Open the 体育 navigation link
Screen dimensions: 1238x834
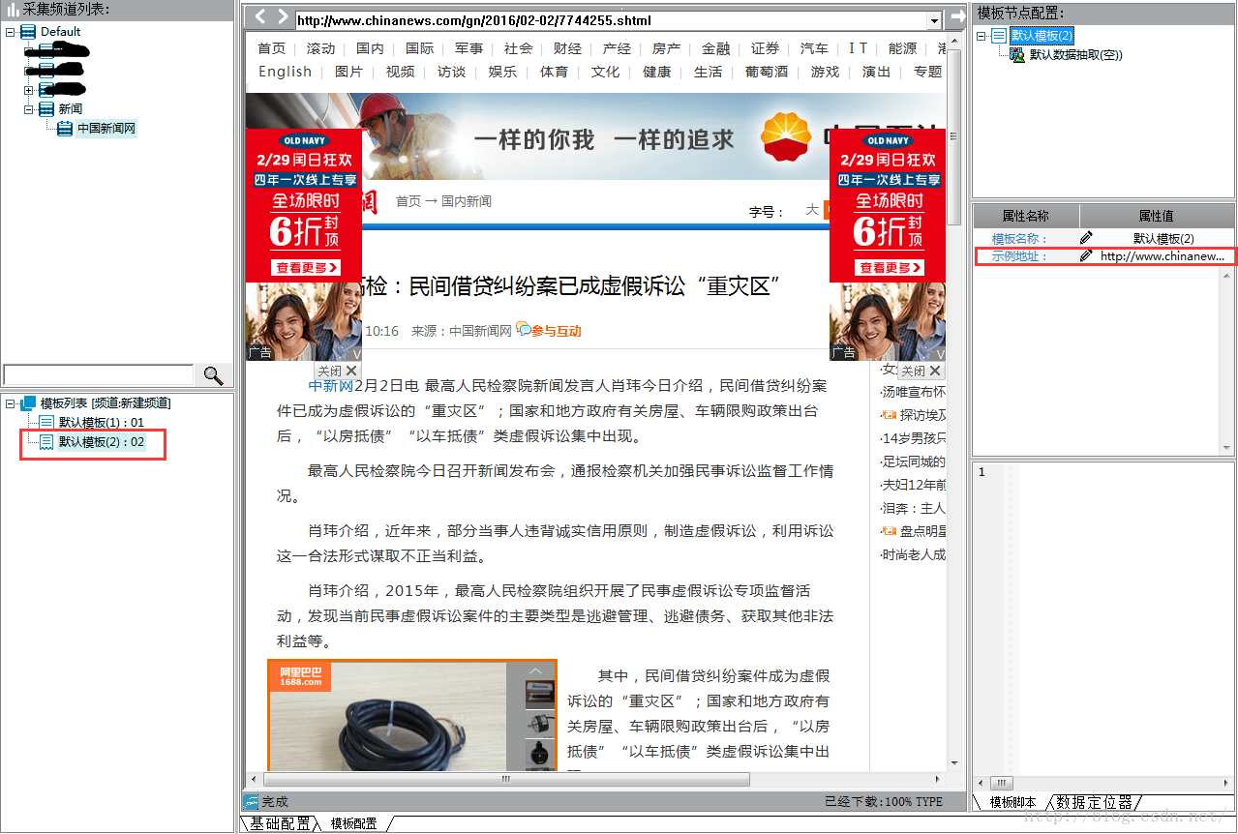554,72
